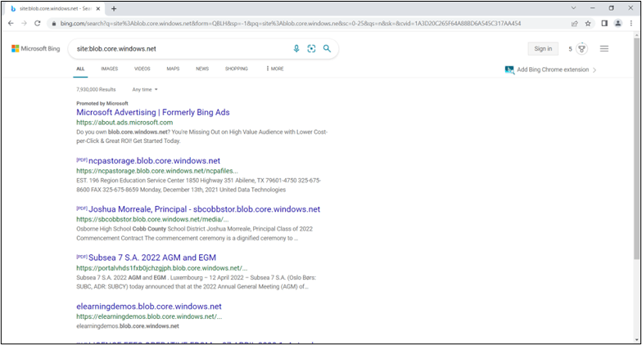The image size is (642, 345).
Task: Reload the page with the refresh icon
Action: point(37,24)
